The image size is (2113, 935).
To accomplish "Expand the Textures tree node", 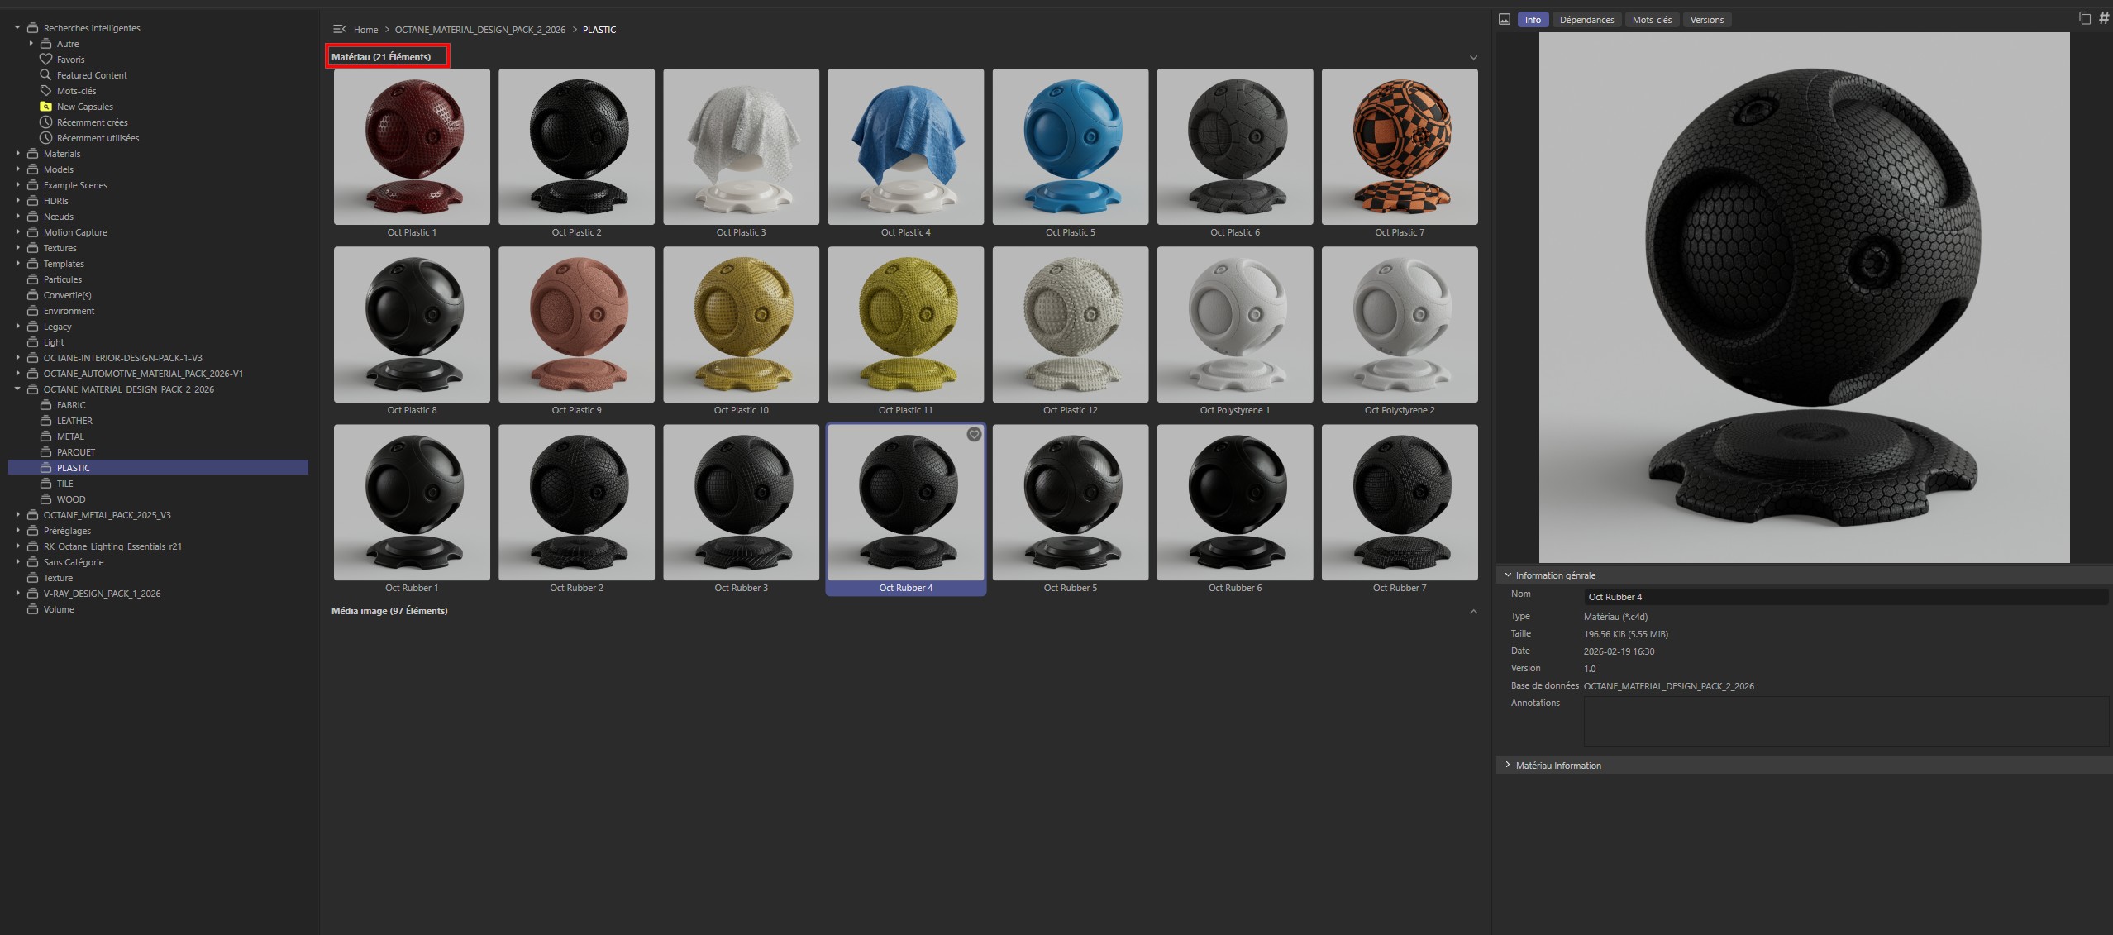I will pyautogui.click(x=18, y=247).
